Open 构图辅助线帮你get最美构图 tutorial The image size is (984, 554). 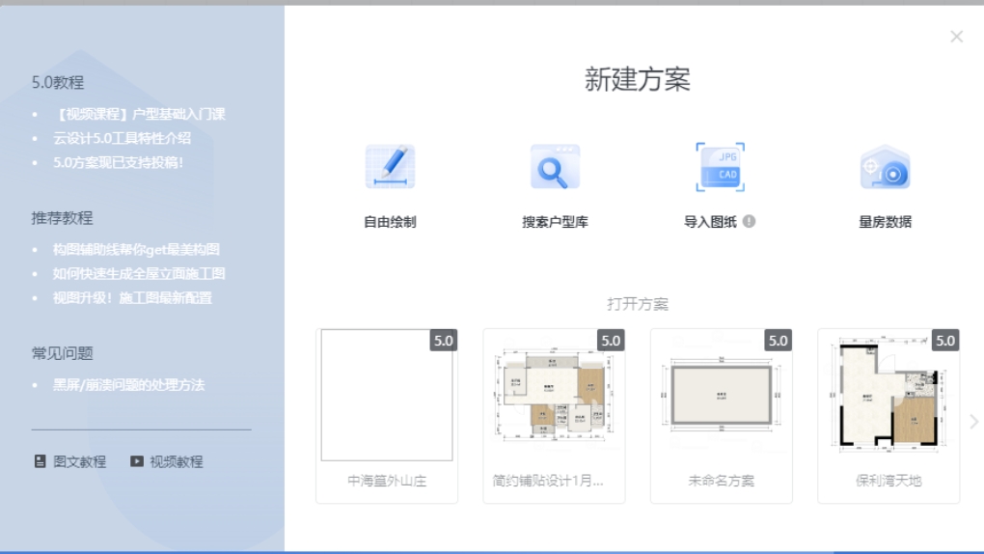point(136,249)
